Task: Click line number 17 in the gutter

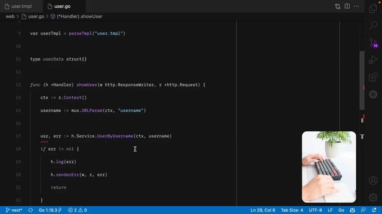Action: [18, 136]
